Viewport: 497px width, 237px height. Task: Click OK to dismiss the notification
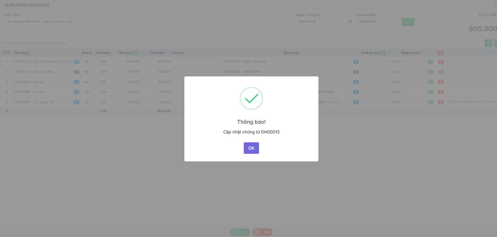pos(251,148)
